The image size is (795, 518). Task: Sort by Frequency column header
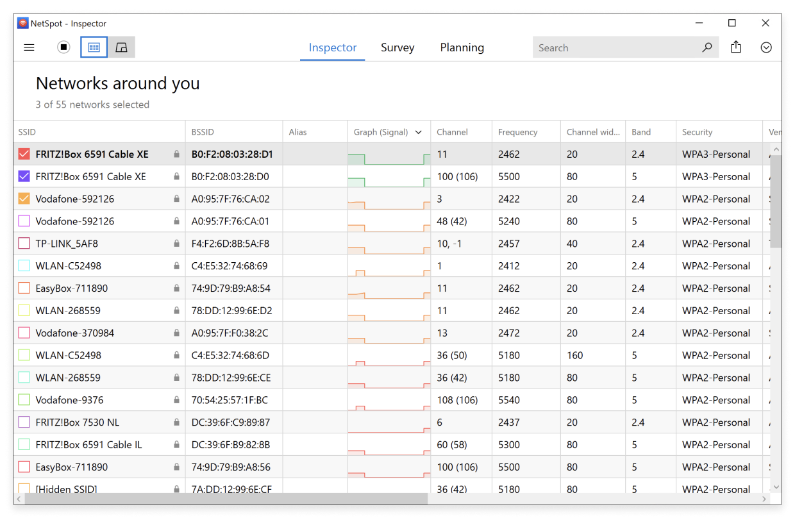click(526, 132)
